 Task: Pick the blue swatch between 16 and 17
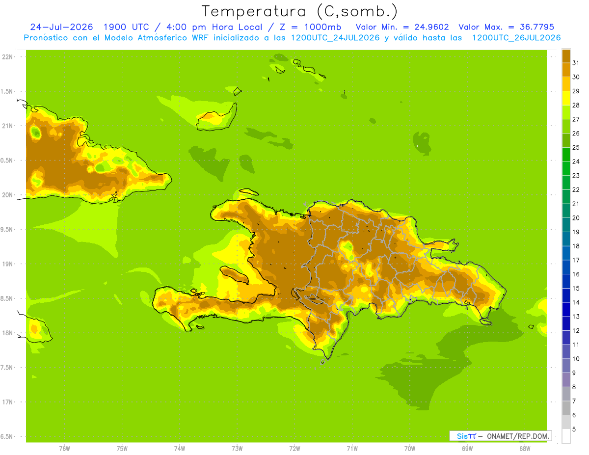pyautogui.click(x=566, y=267)
